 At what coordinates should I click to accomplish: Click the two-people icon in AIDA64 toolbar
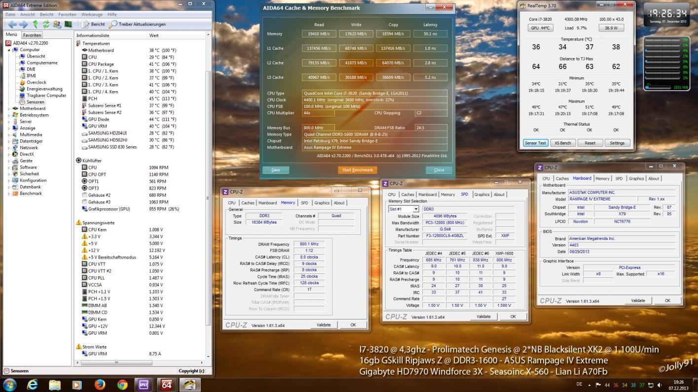[x=57, y=24]
